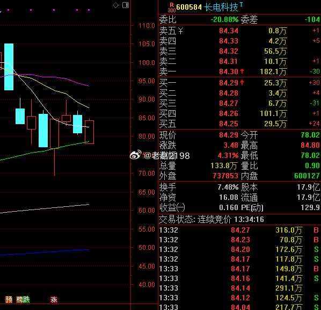Click the 股本 value 17.9亿
Image resolution: width=321 pixels, height=310 pixels.
coord(308,187)
